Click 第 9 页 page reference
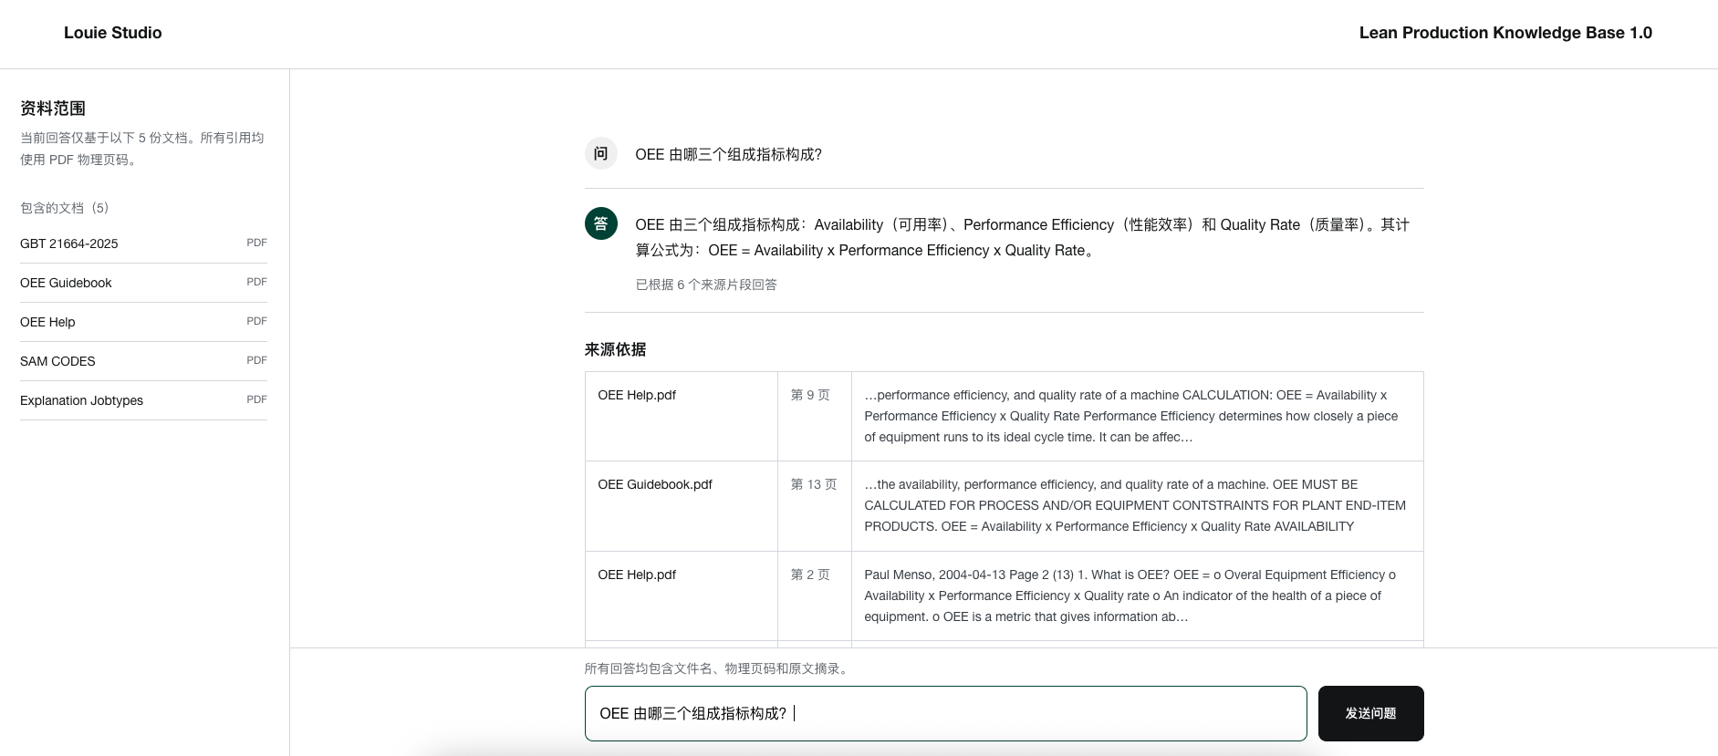Image resolution: width=1718 pixels, height=756 pixels. click(810, 395)
